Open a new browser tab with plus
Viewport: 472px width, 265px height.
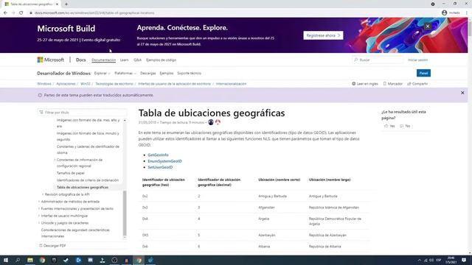[x=66, y=4]
